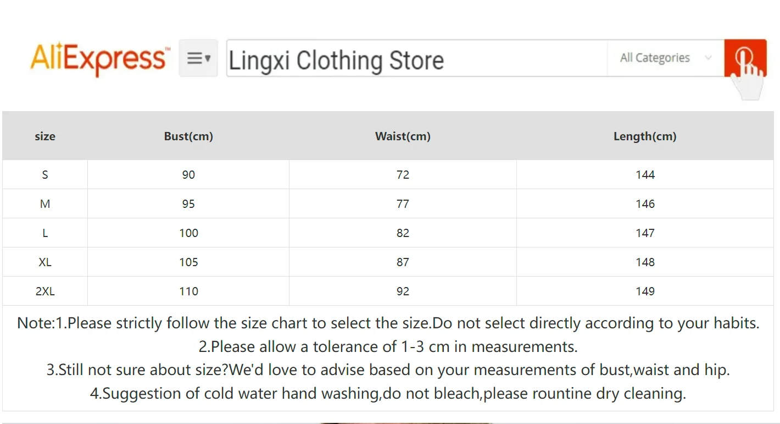Viewport: 780px width, 424px height.
Task: Click the cold water hand washing note
Action: pos(388,393)
